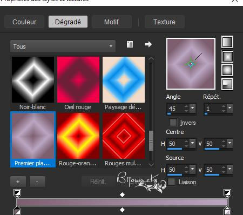Open Source H value dropdown arrow
The height and width of the screenshot is (215, 243).
pos(193,169)
